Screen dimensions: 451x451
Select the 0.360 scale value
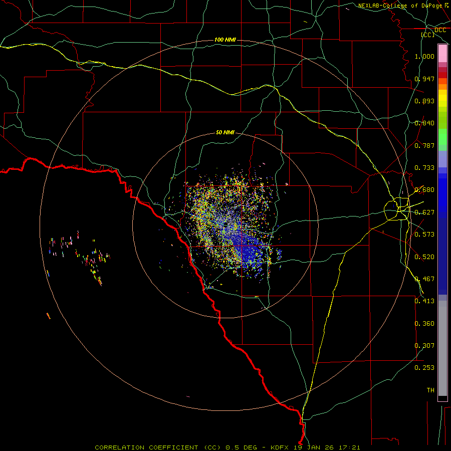click(x=424, y=324)
